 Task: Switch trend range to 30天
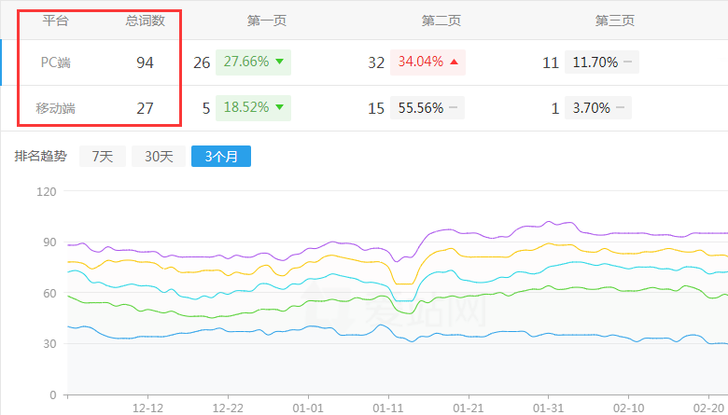point(158,157)
